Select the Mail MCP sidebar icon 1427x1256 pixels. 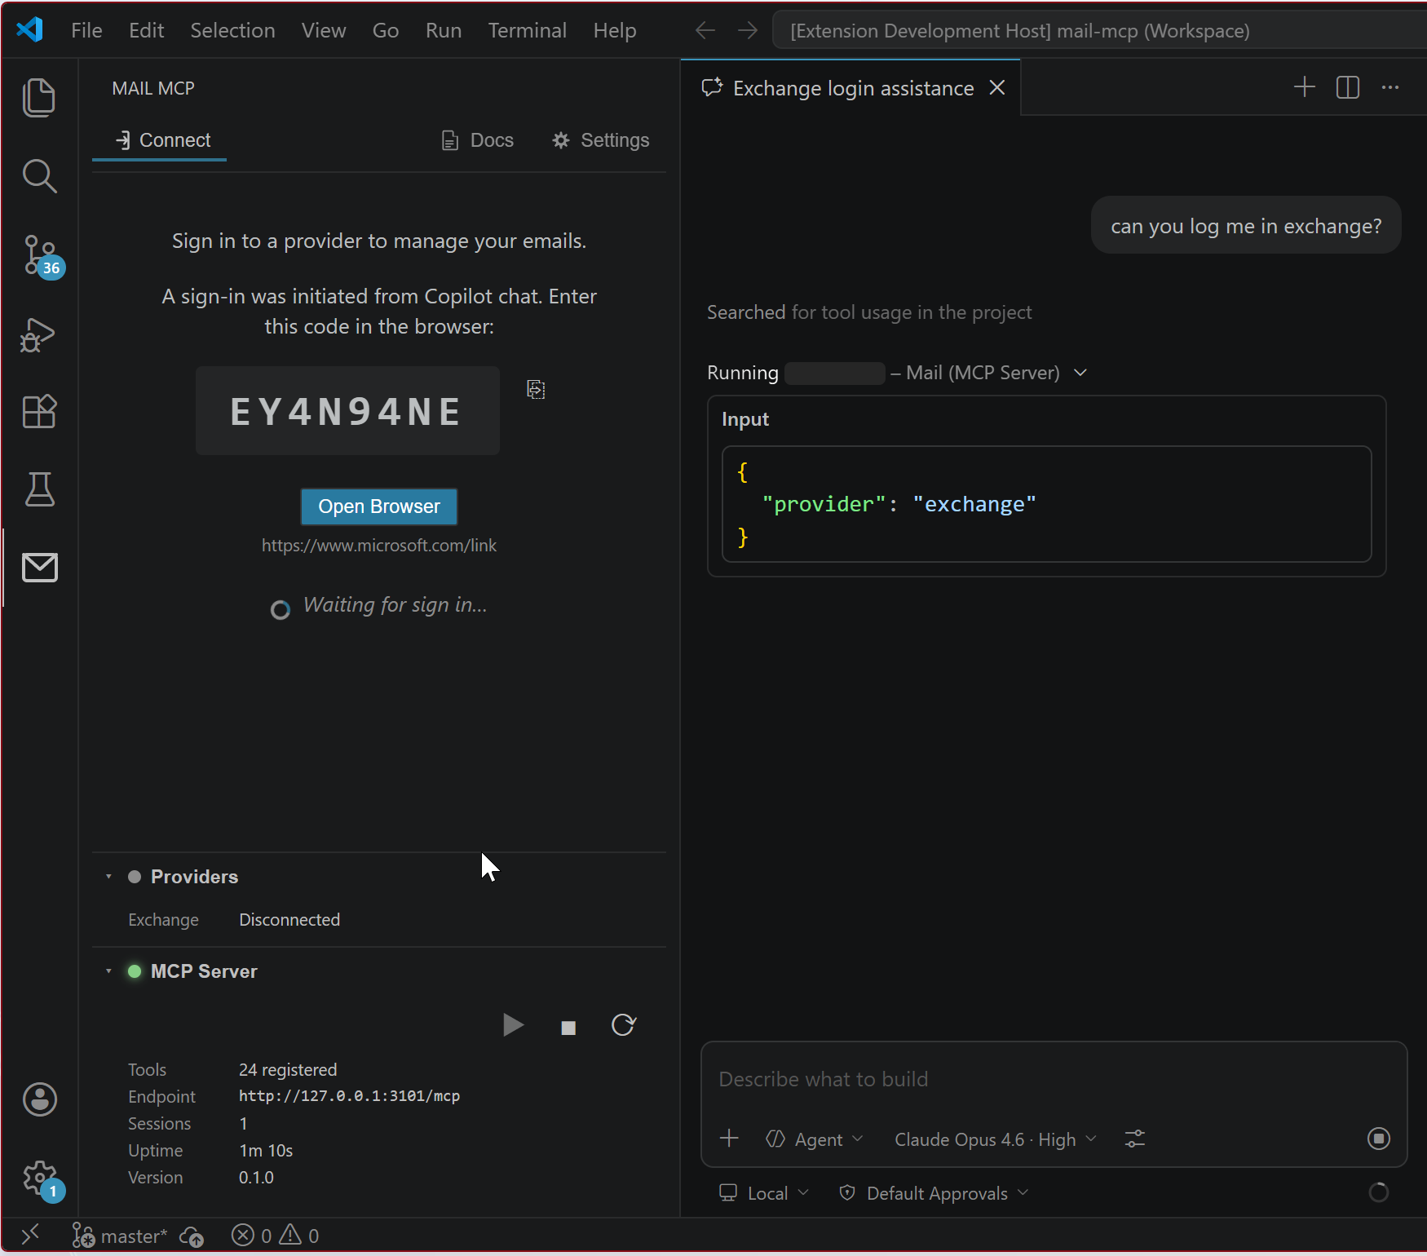tap(39, 568)
